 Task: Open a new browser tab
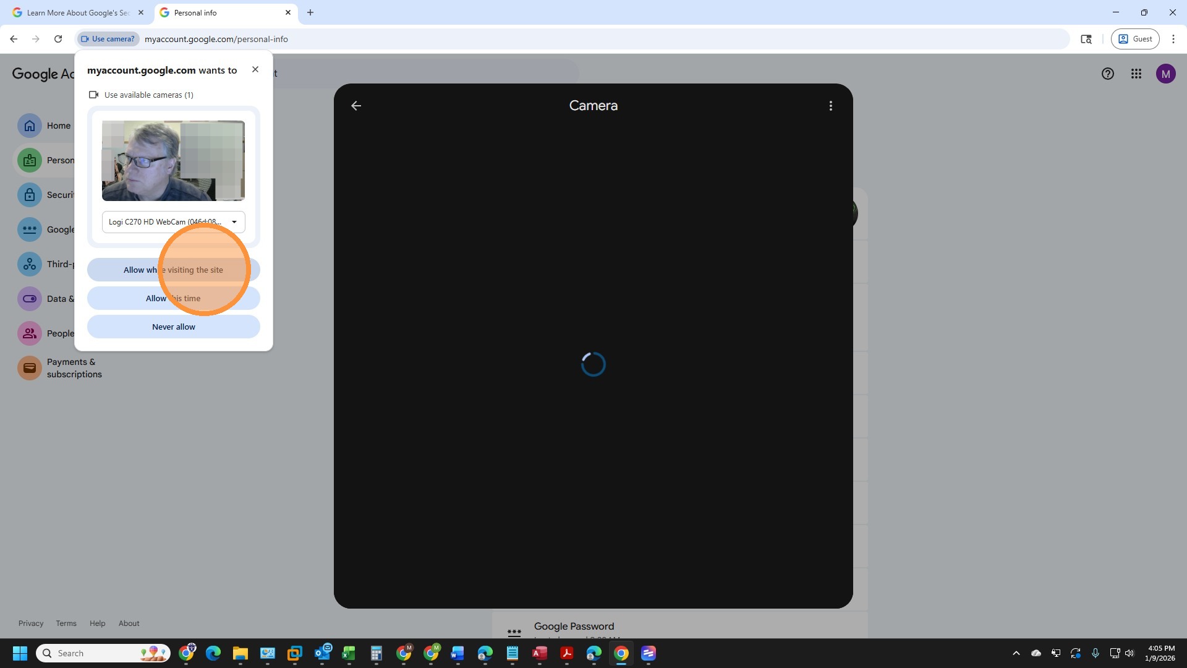pyautogui.click(x=310, y=12)
